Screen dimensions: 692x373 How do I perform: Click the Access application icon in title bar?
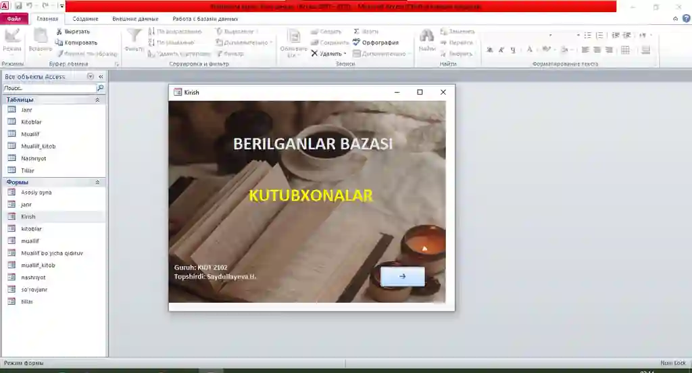point(5,5)
